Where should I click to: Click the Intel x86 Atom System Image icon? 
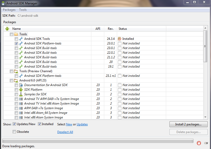tap(21, 117)
